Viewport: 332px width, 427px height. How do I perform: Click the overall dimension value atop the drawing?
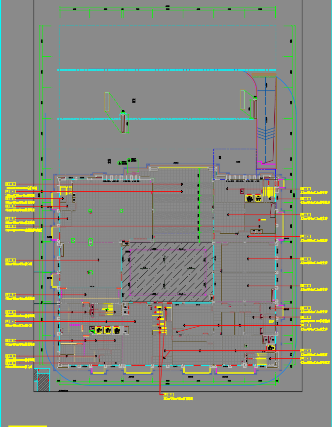(x=167, y=6)
